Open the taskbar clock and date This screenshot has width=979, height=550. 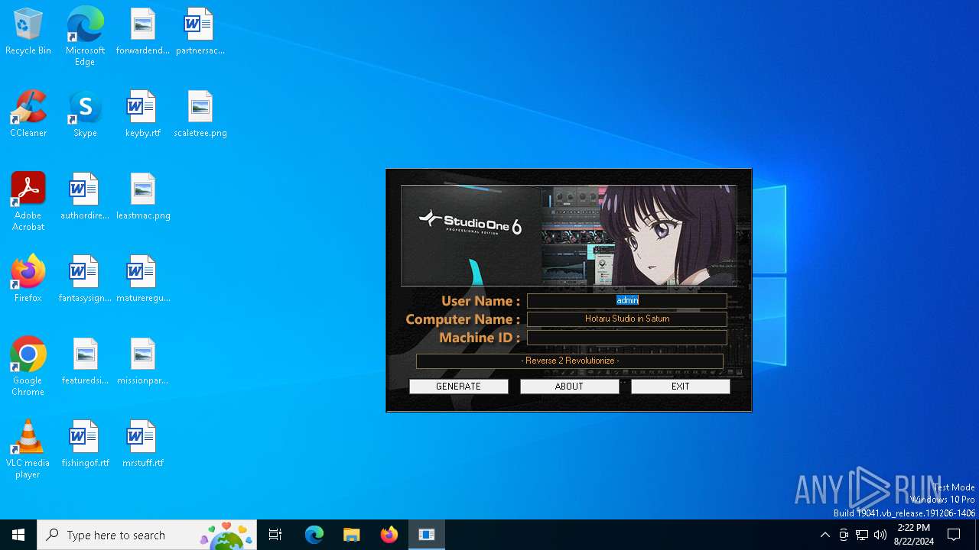pyautogui.click(x=913, y=535)
